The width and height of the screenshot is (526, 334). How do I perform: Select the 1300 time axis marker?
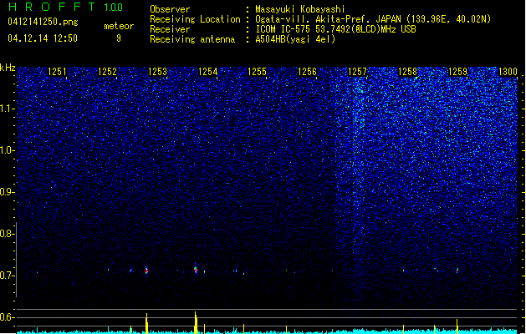pos(508,72)
